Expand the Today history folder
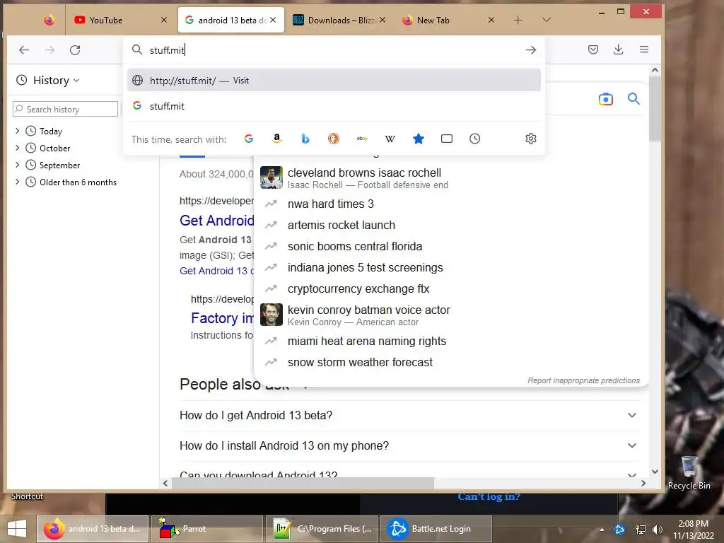The width and height of the screenshot is (724, 543). point(18,131)
